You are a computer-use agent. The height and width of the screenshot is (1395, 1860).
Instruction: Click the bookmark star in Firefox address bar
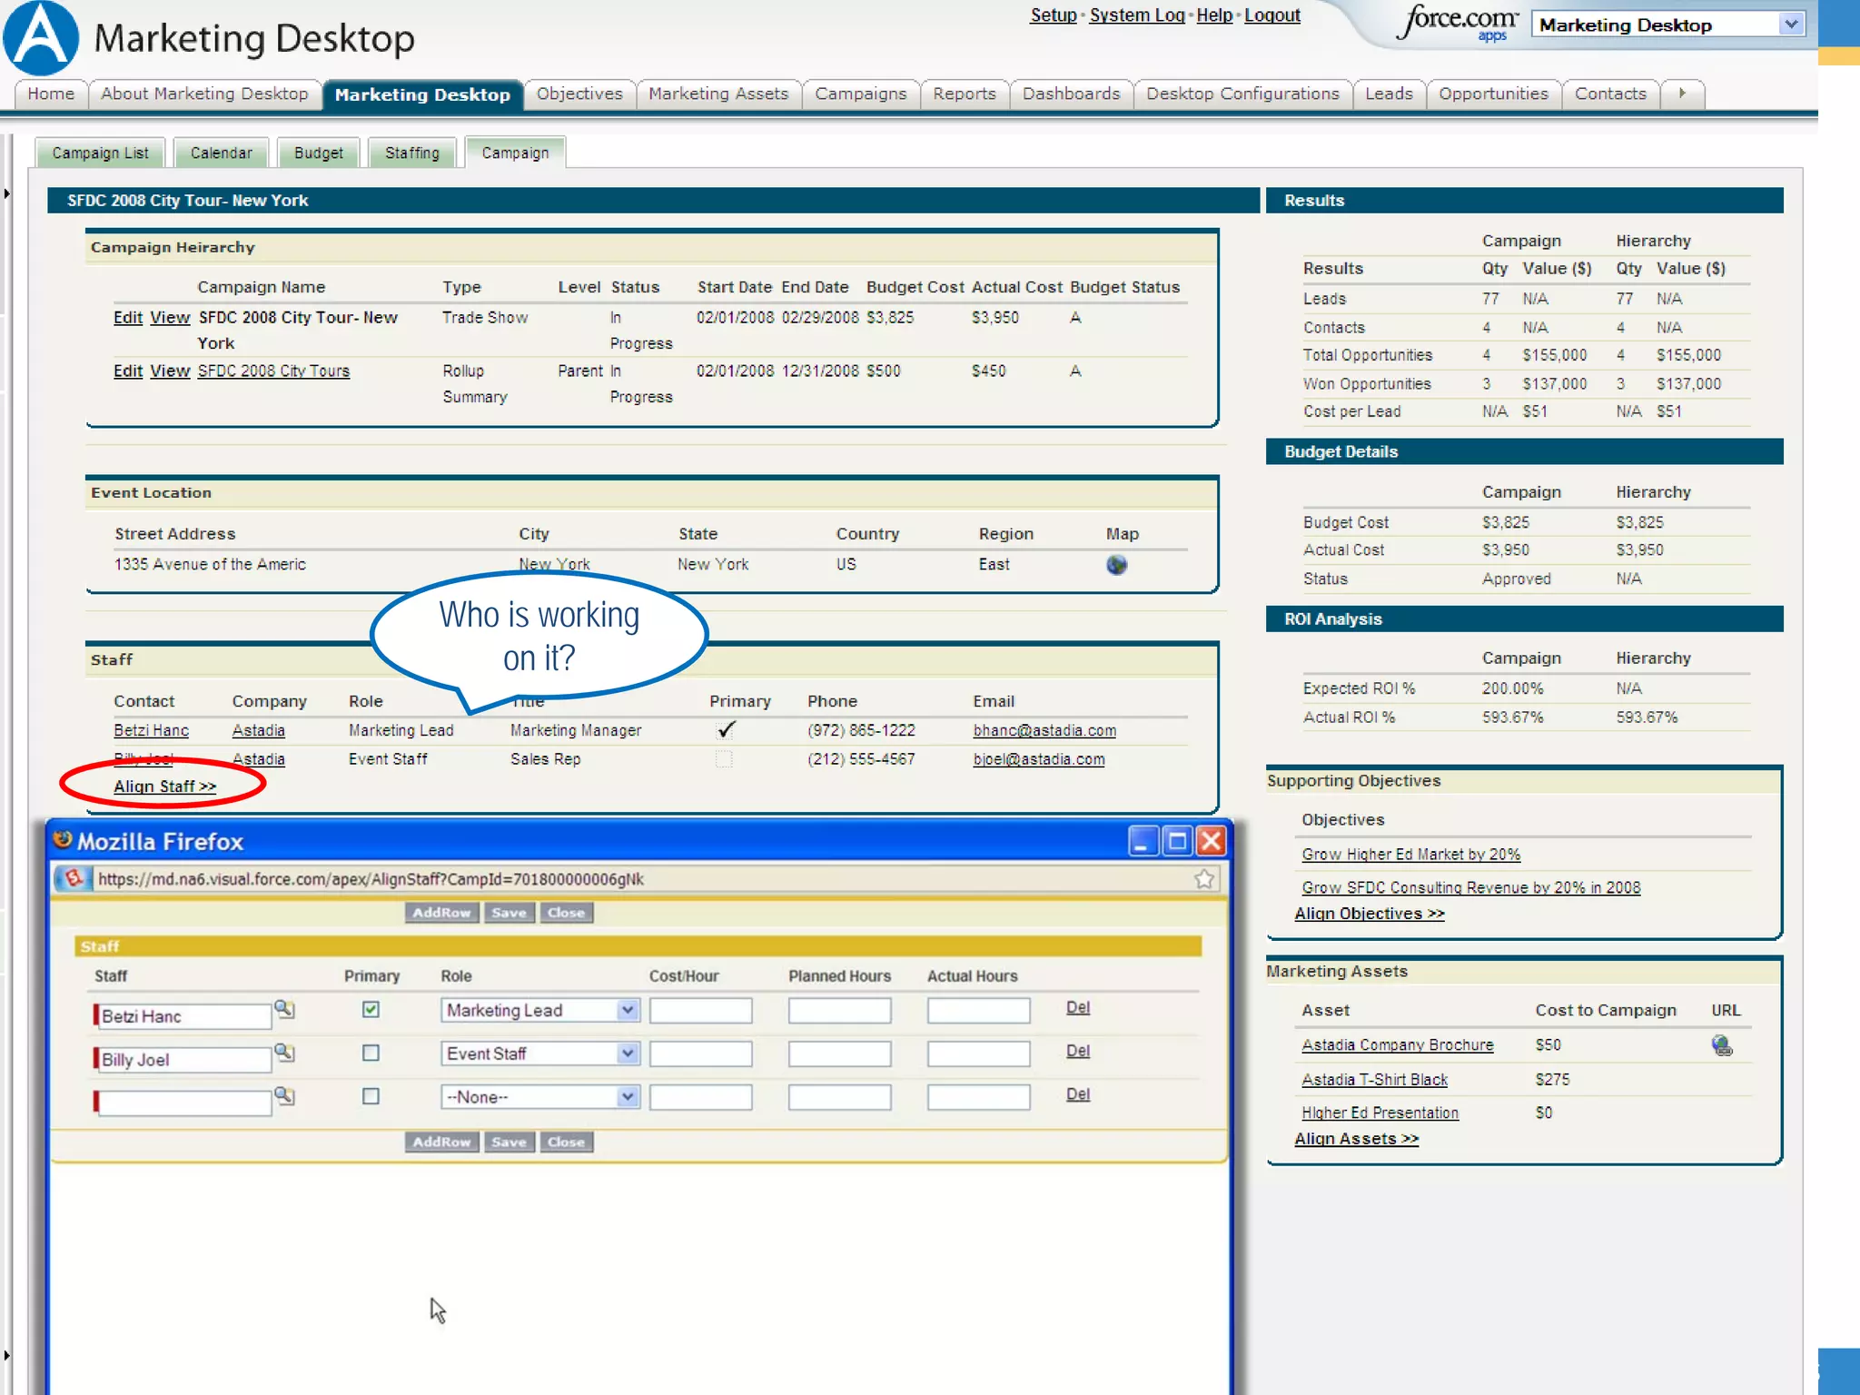[x=1204, y=878]
